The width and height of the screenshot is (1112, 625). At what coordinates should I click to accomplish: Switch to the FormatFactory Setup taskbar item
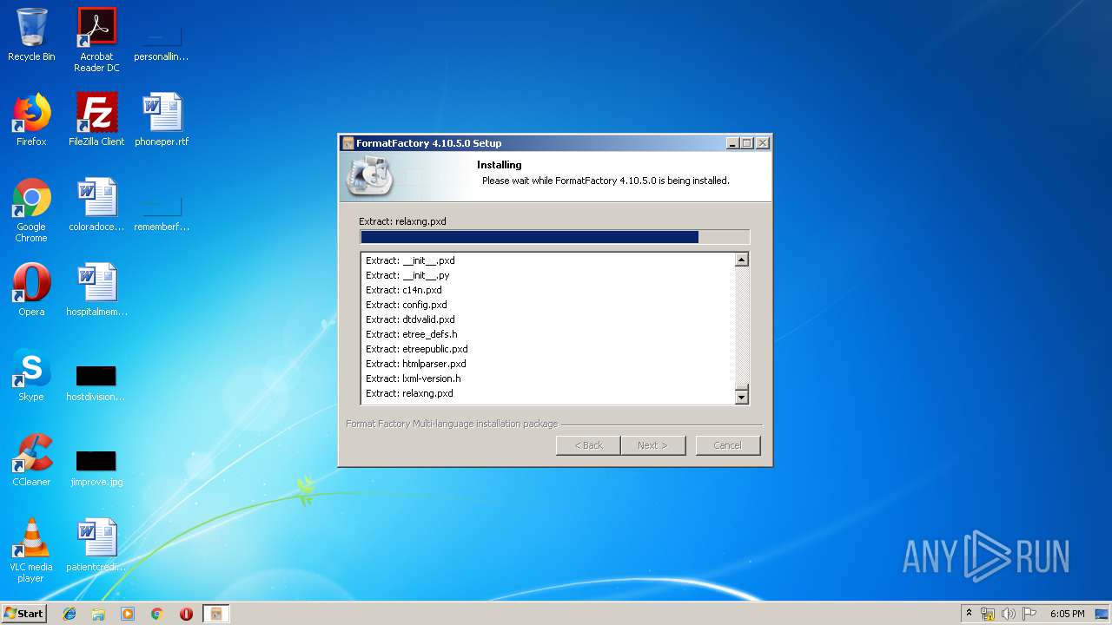(x=215, y=614)
